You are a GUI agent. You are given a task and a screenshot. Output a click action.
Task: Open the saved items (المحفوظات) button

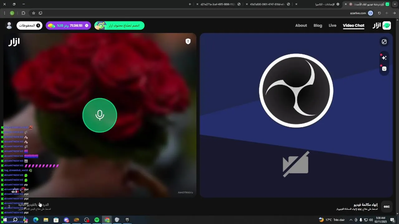coord(30,26)
